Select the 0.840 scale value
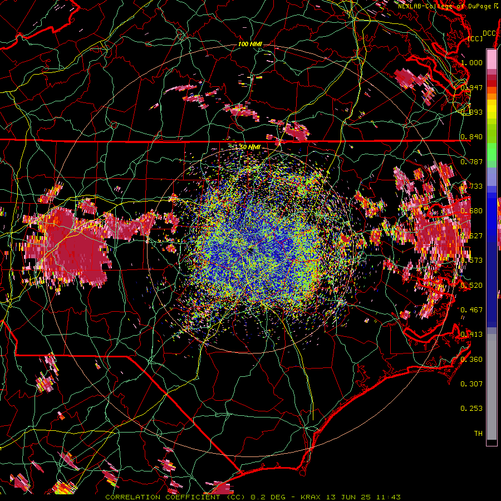 point(471,137)
